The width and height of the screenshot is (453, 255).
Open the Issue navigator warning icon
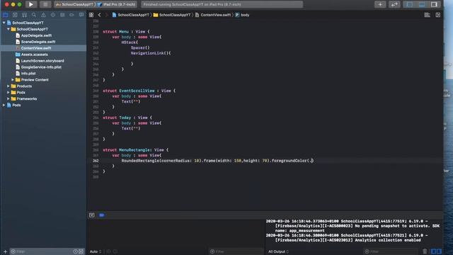43,15
